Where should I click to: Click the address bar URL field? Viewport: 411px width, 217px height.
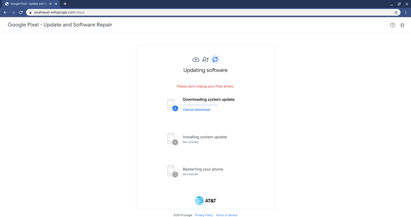tap(205, 12)
